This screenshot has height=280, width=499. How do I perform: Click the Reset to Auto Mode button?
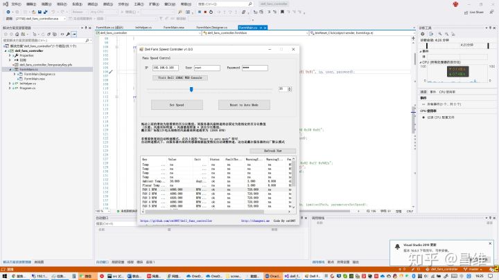tap(244, 105)
